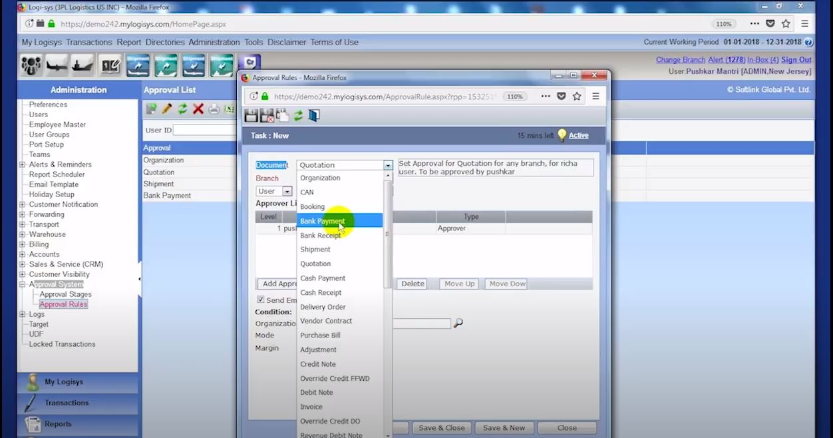
Task: Click the Firefox bookmark star in the dialog
Action: coord(577,96)
